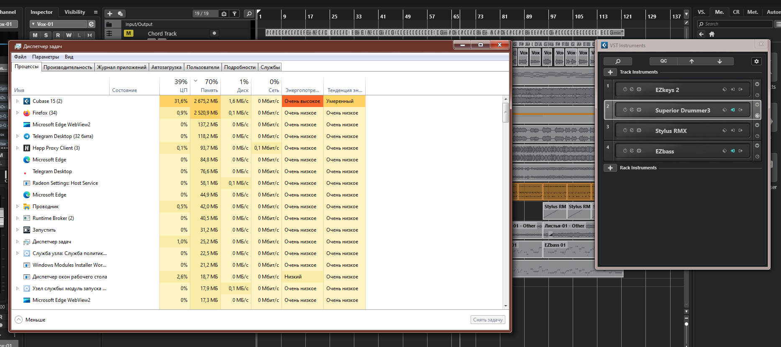Open the EZkeys 2 preset tag icon
The width and height of the screenshot is (781, 347).
725,89
